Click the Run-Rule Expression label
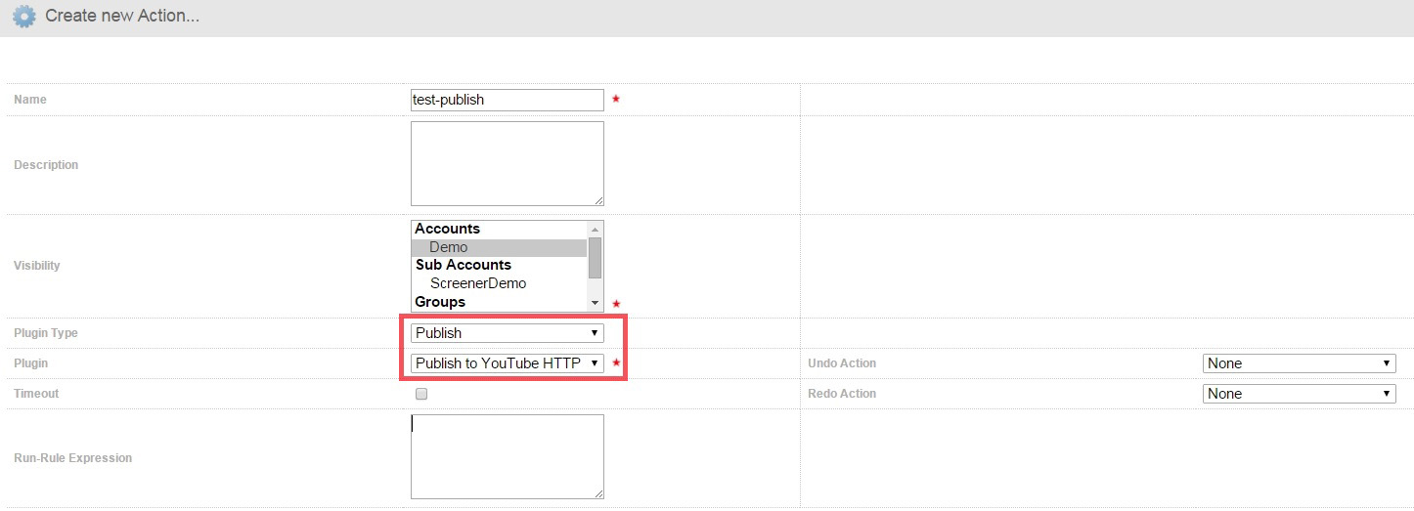Screen dimensions: 1414x511 coord(73,458)
